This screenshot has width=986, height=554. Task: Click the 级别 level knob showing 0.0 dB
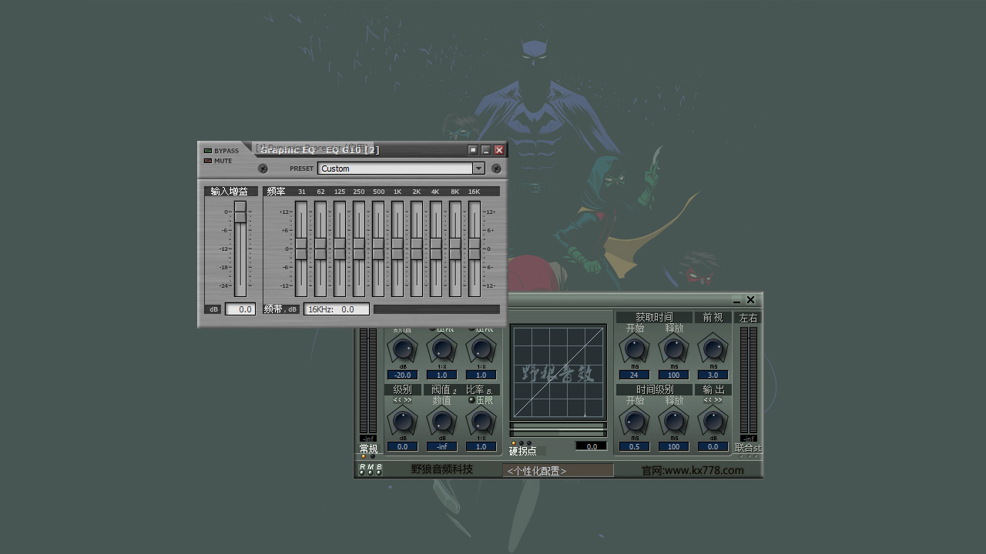pyautogui.click(x=402, y=422)
